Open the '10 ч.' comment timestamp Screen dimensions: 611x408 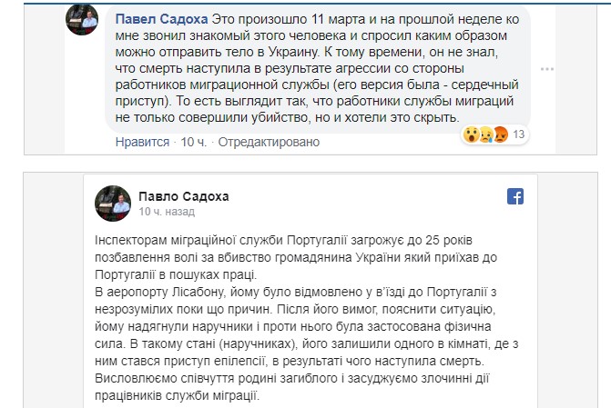tap(194, 143)
